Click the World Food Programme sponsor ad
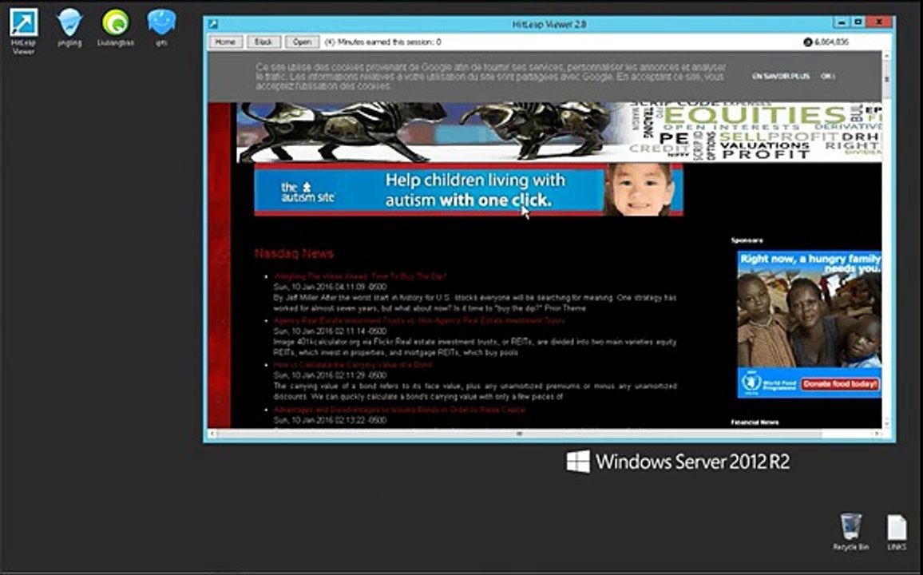The height and width of the screenshot is (575, 923). 810,324
